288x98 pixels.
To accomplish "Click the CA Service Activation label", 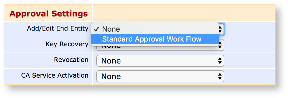I will click(55, 75).
